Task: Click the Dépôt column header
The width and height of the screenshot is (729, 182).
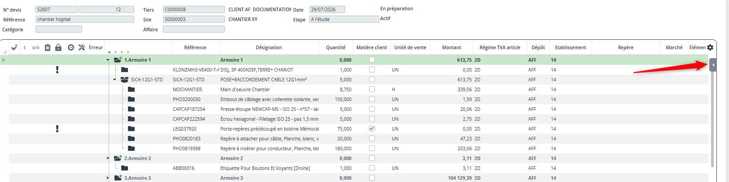Action: coord(538,47)
